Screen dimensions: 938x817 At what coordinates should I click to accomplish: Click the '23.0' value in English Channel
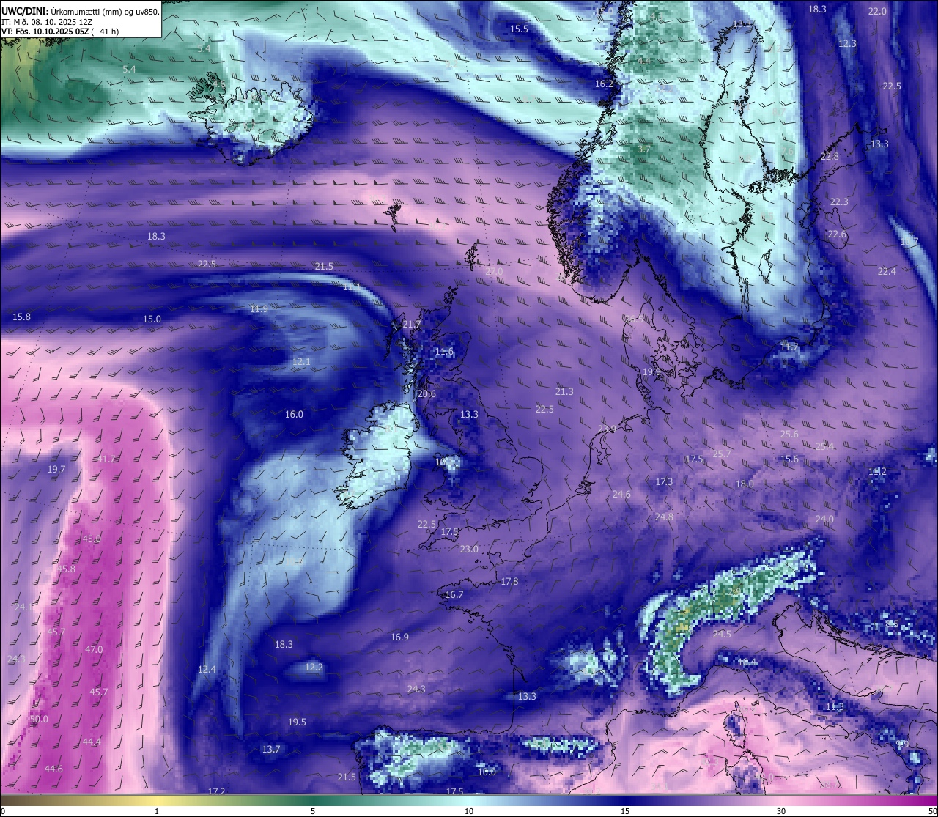pos(469,550)
